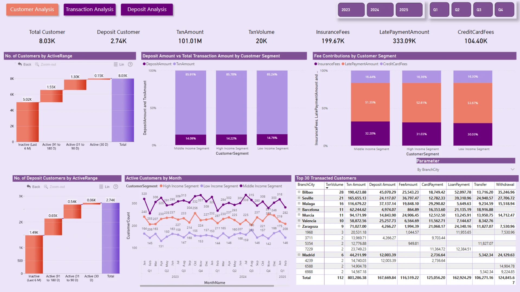Select High Income 52.61% LatePayment segment
This screenshot has width=520, height=292.
point(421,102)
